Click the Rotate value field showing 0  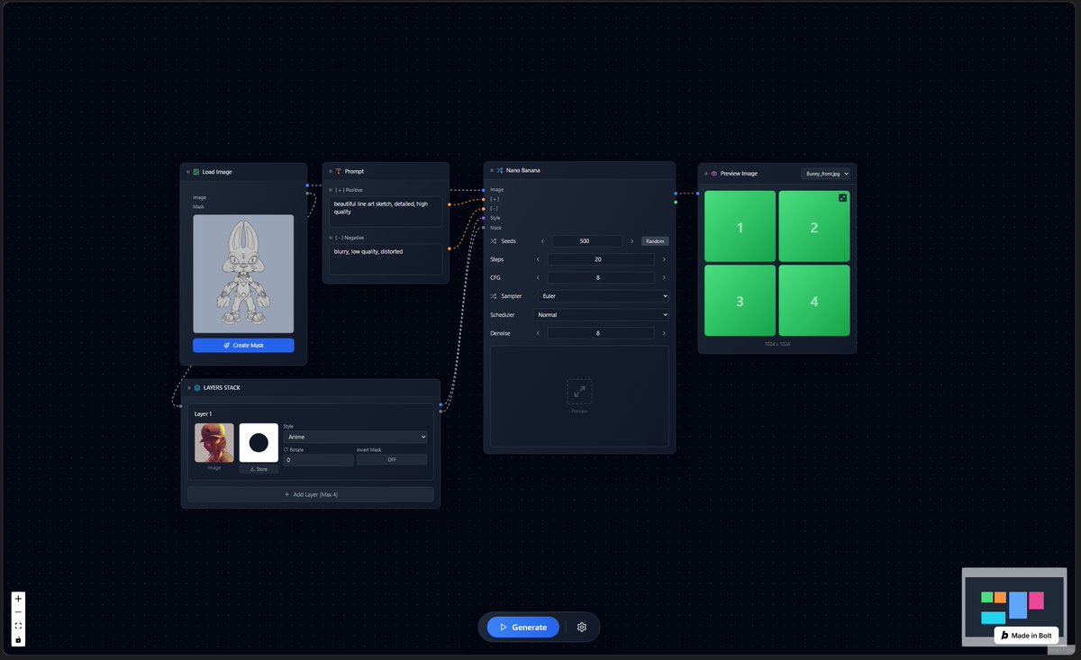[x=318, y=459]
